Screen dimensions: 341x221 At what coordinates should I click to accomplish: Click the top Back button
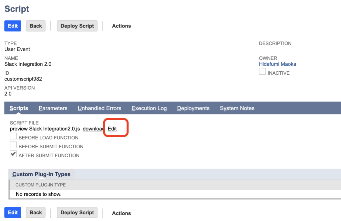tap(36, 26)
